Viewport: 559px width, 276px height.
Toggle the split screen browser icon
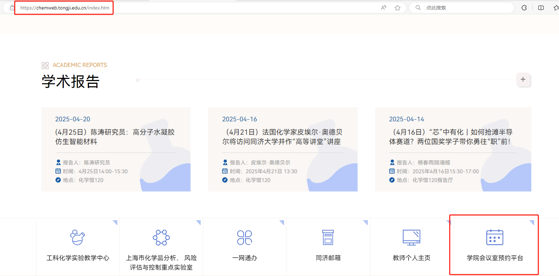point(541,8)
